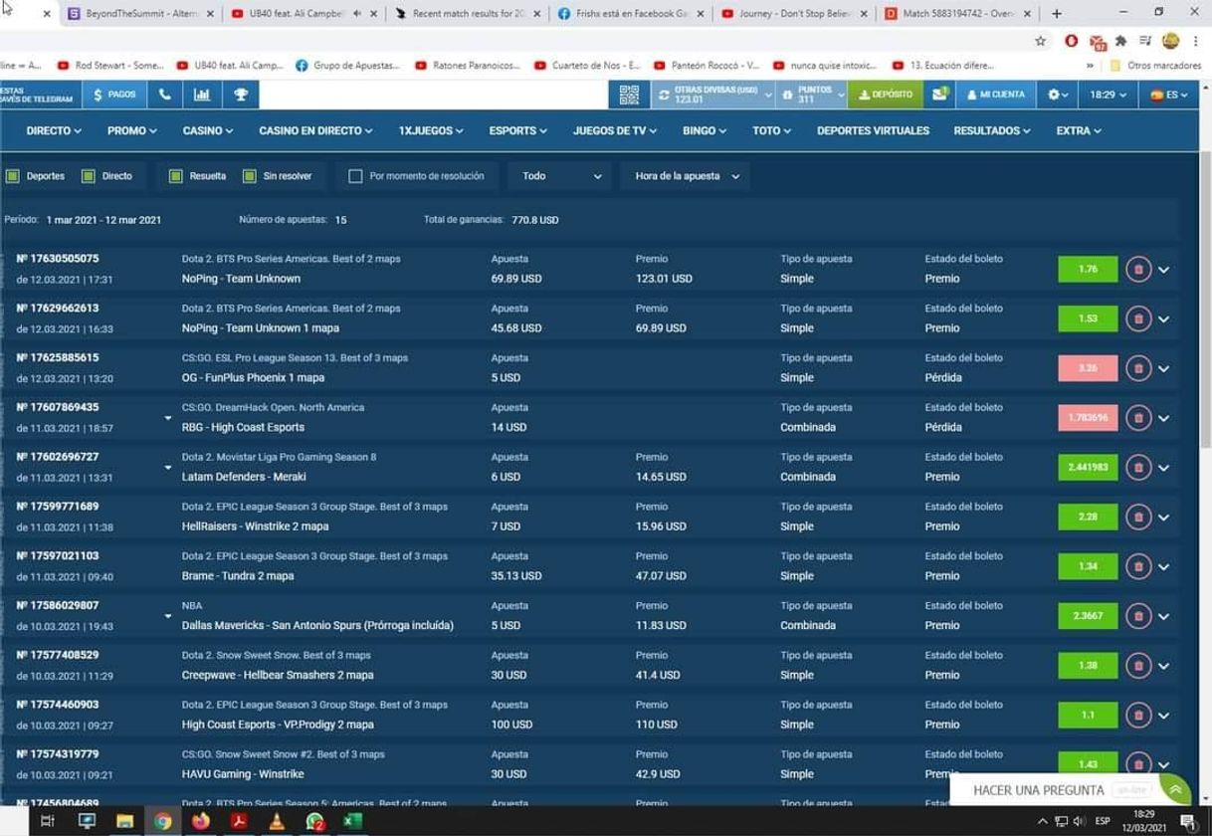The width and height of the screenshot is (1212, 836).
Task: Open the QR code icon
Action: 629,95
